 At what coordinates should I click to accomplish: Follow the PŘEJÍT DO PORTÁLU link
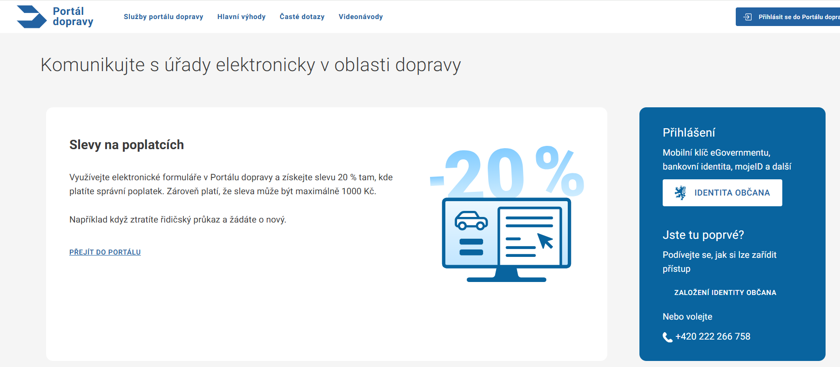[105, 252]
